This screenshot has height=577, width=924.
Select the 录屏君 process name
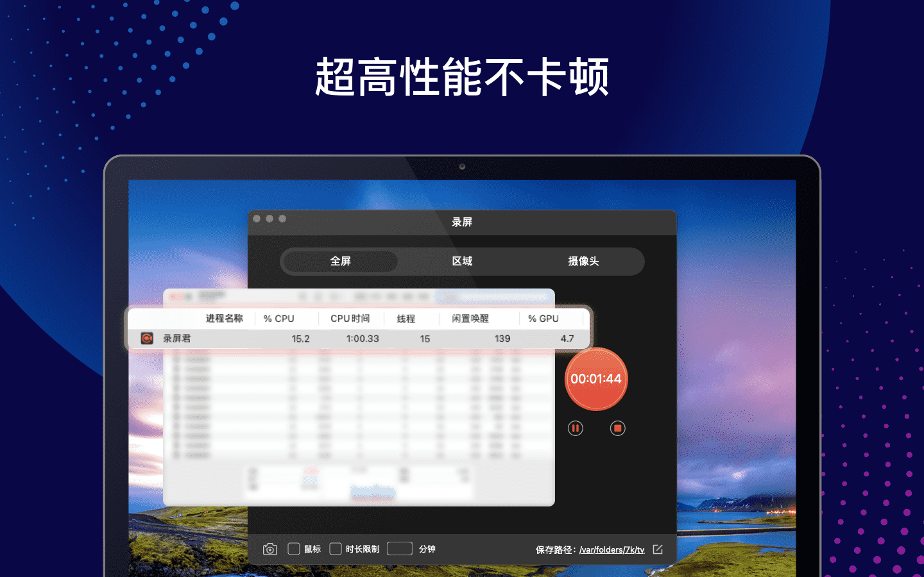point(176,338)
